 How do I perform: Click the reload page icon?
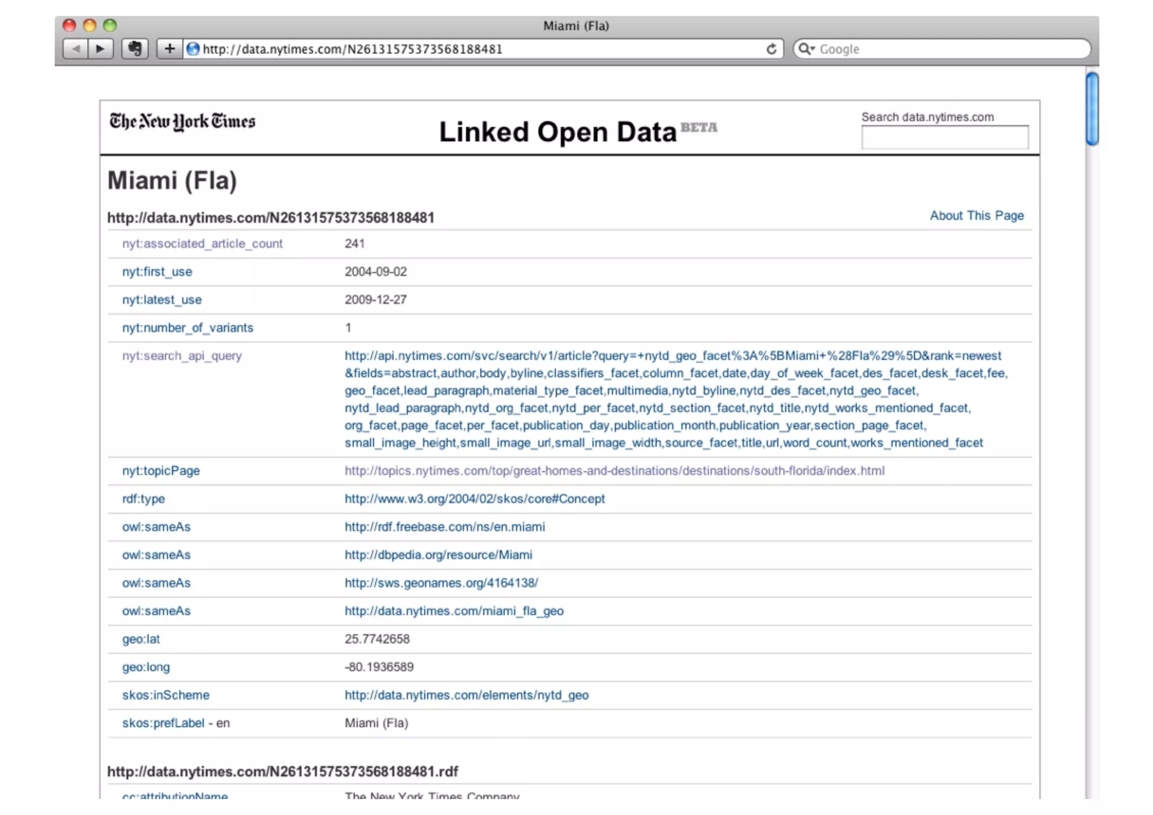point(771,49)
